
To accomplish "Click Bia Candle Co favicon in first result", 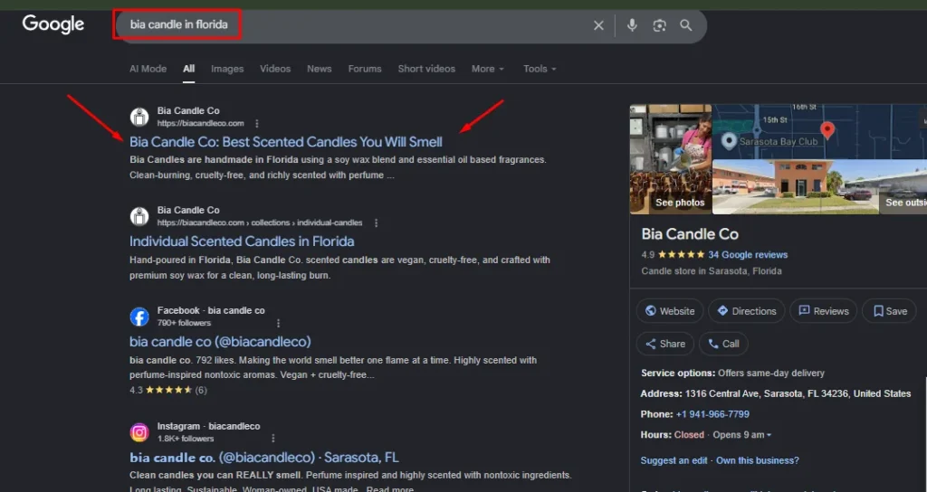I will pos(139,117).
